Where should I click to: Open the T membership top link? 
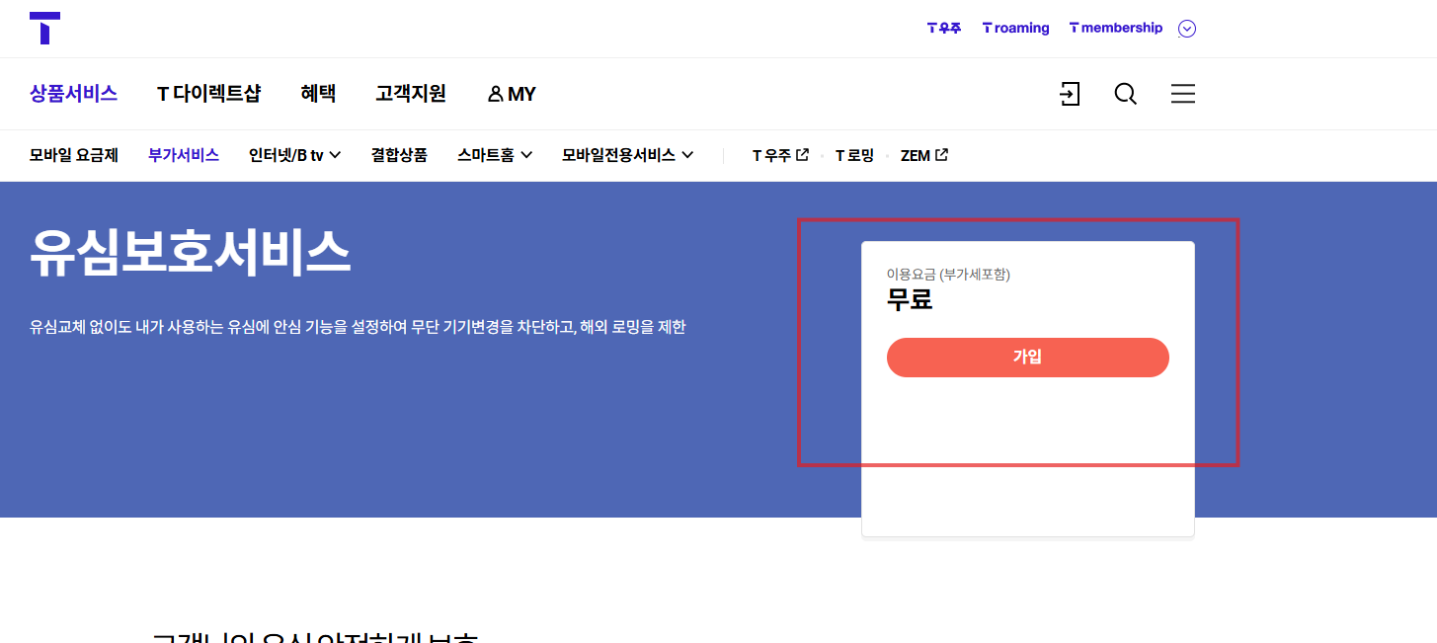[1116, 28]
